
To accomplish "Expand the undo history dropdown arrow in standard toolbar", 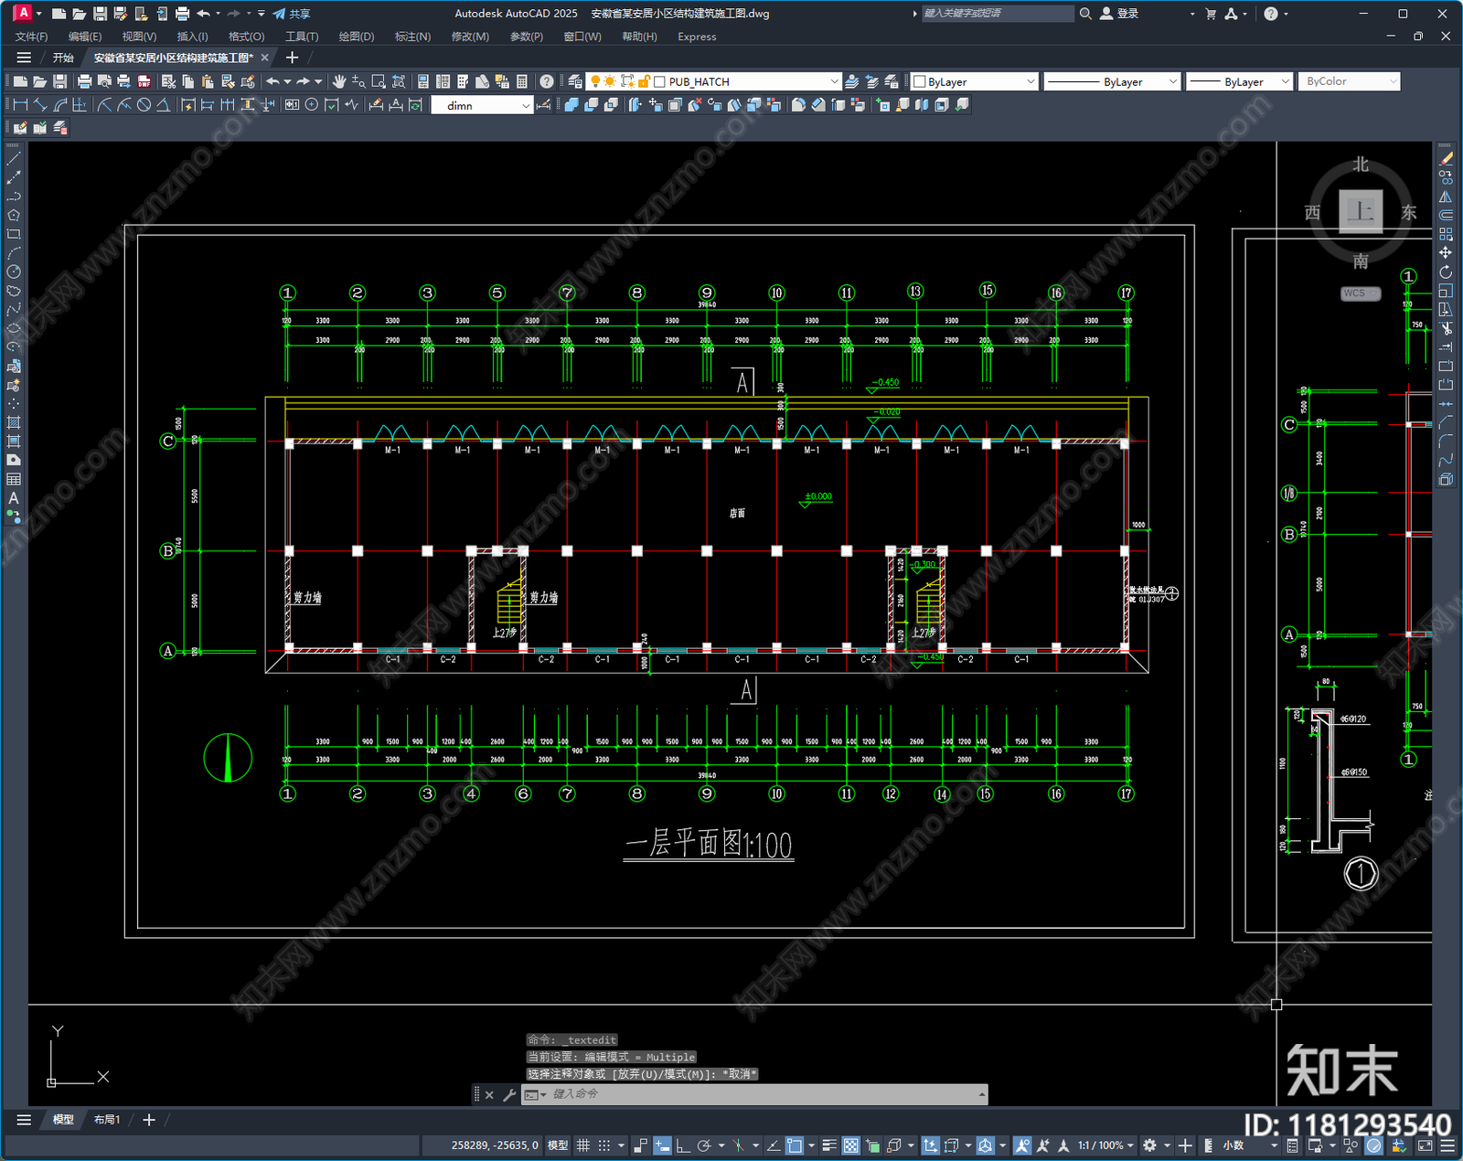I will click(x=287, y=81).
